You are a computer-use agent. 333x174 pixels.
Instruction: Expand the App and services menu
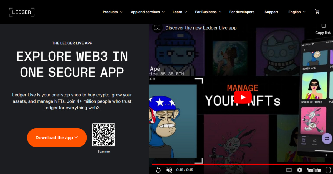click(x=148, y=12)
